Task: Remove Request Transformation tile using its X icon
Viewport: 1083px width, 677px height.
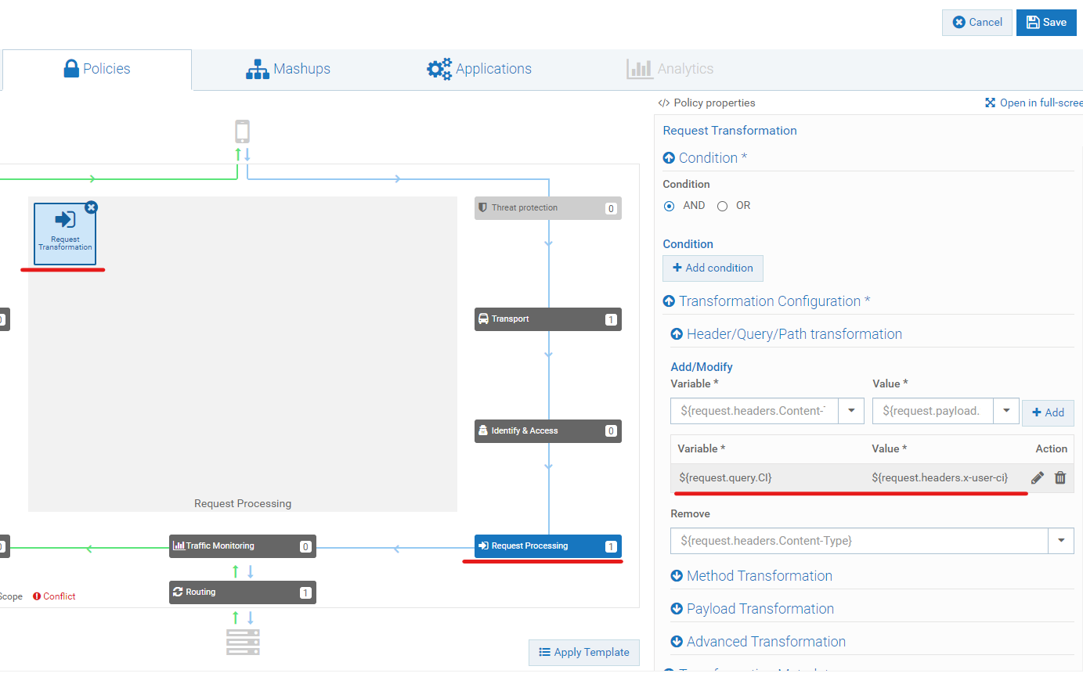Action: 91,207
